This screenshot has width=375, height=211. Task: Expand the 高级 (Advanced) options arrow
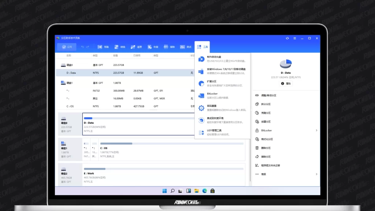point(316,174)
